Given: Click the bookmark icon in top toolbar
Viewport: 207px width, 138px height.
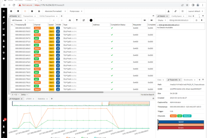Looking at the screenshot, I should click(18, 11).
